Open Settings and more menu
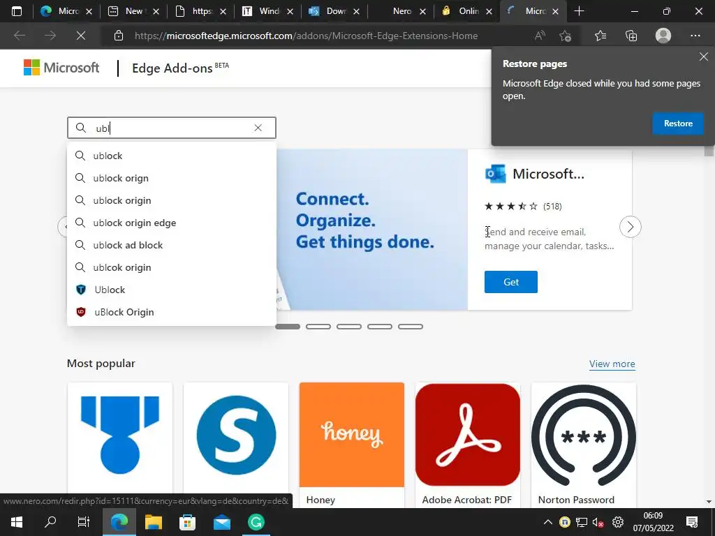Image resolution: width=715 pixels, height=536 pixels. point(695,36)
